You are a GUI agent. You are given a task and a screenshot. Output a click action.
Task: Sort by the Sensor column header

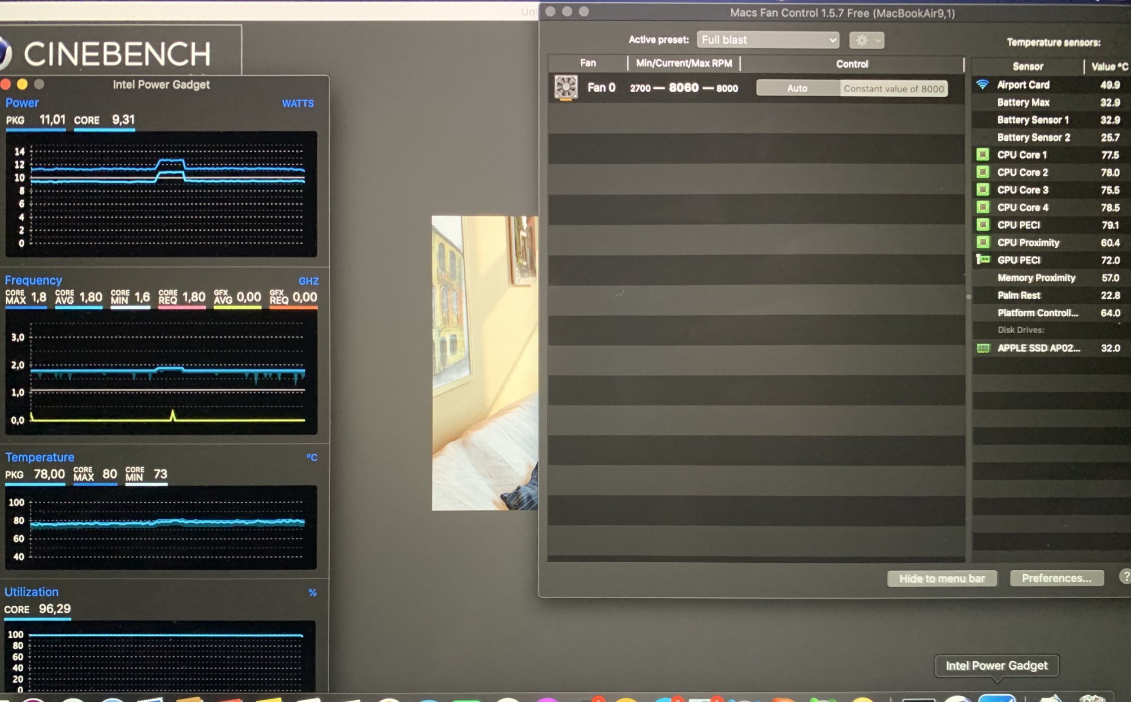coord(1028,66)
